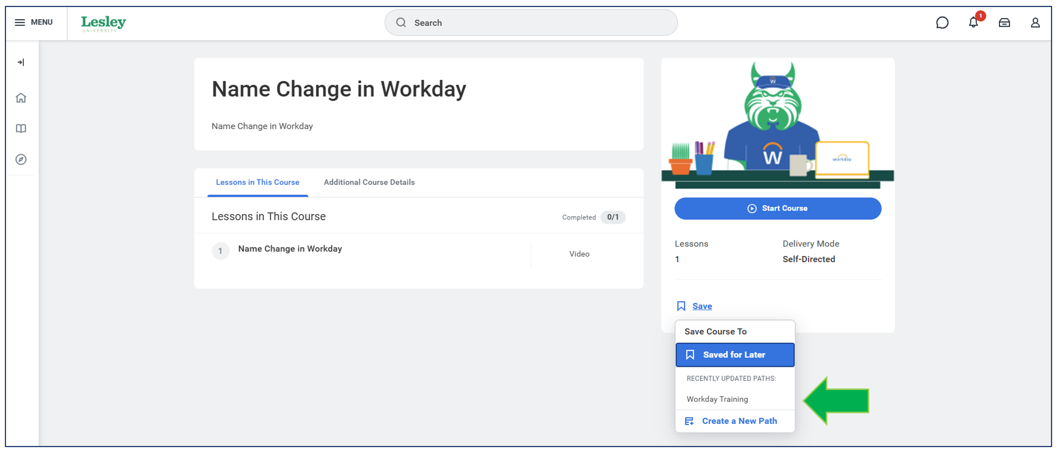Go to Home via sidebar house icon
Screen dimensions: 1056x452
coord(21,98)
